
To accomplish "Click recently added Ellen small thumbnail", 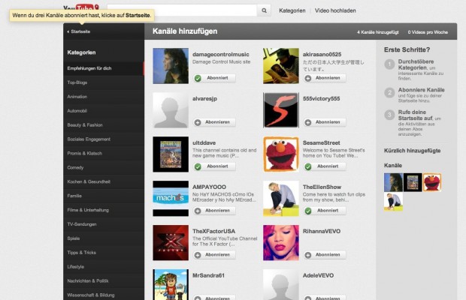I will point(394,202).
